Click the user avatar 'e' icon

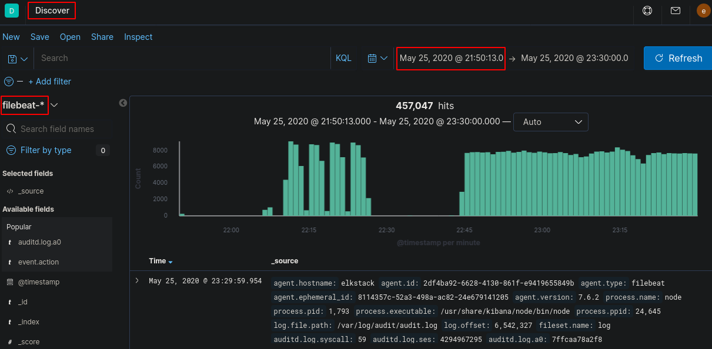(703, 11)
